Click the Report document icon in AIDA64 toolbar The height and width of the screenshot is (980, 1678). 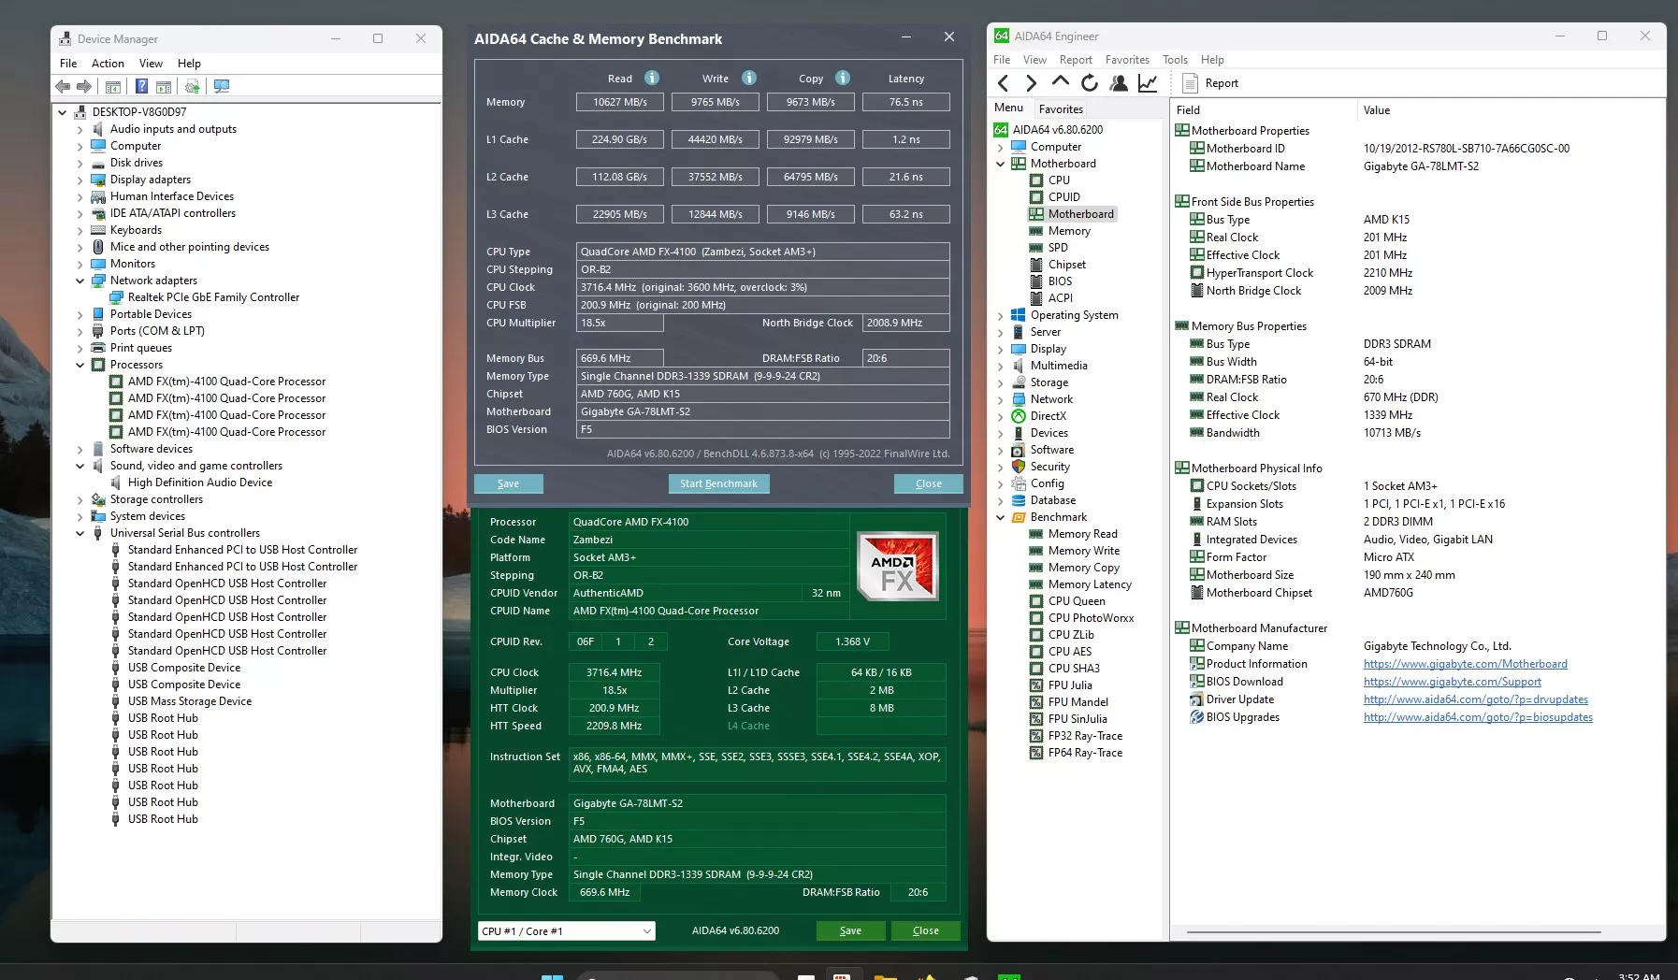tap(1191, 83)
